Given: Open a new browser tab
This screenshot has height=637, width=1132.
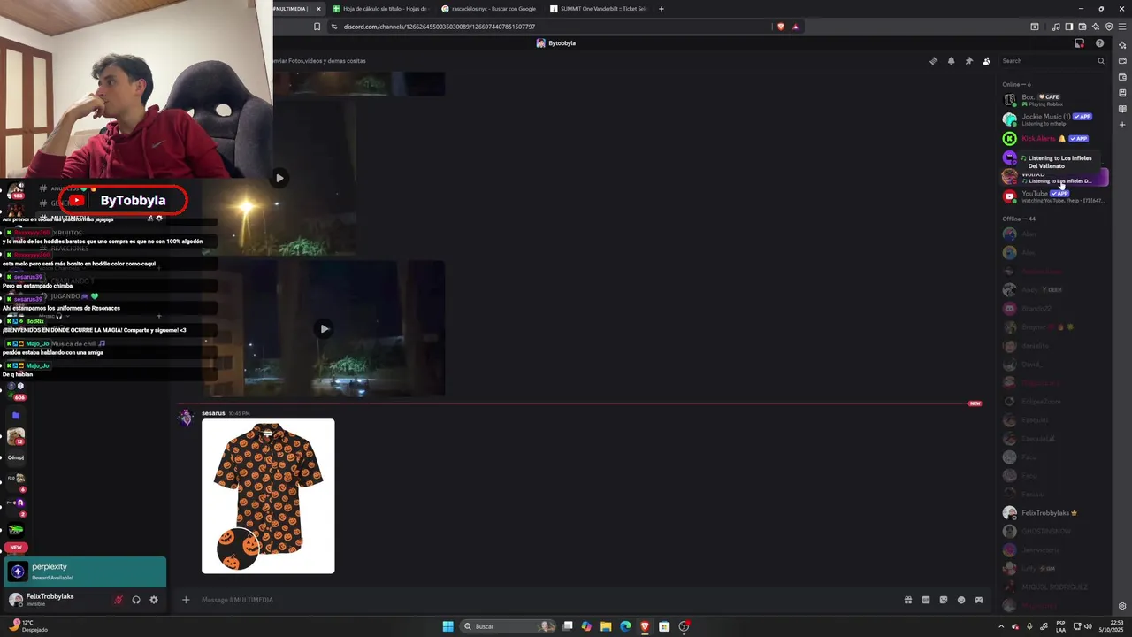Looking at the screenshot, I should click(662, 9).
